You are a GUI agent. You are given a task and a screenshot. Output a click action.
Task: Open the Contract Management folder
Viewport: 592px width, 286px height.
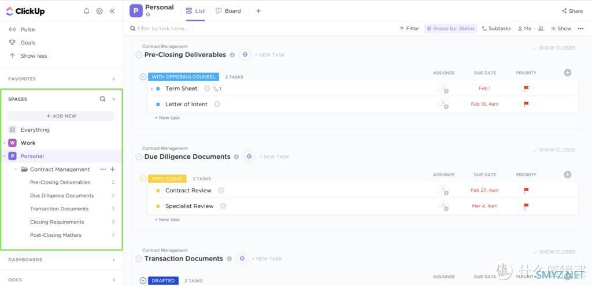pos(60,169)
